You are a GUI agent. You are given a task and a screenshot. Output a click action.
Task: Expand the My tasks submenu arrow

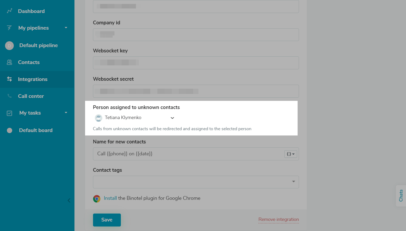(x=66, y=113)
